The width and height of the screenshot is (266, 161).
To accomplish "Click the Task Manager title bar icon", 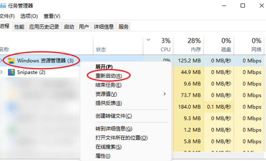I will pyautogui.click(x=3, y=6).
